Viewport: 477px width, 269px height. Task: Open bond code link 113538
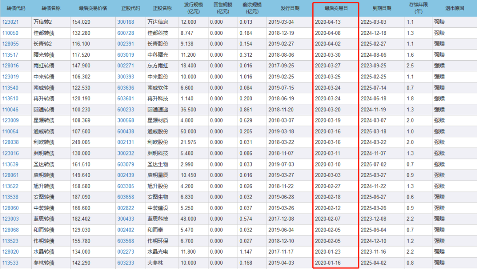(x=10, y=197)
